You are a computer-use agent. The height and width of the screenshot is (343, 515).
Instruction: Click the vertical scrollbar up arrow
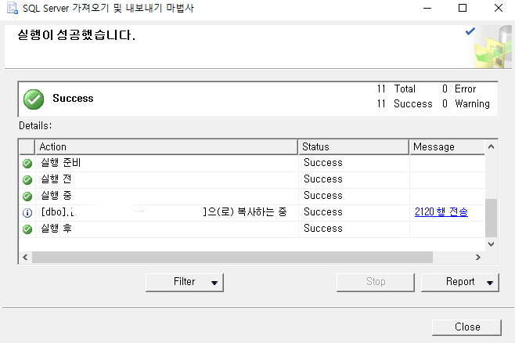pos(491,147)
